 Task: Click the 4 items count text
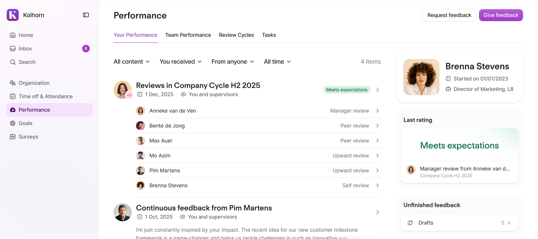(371, 62)
